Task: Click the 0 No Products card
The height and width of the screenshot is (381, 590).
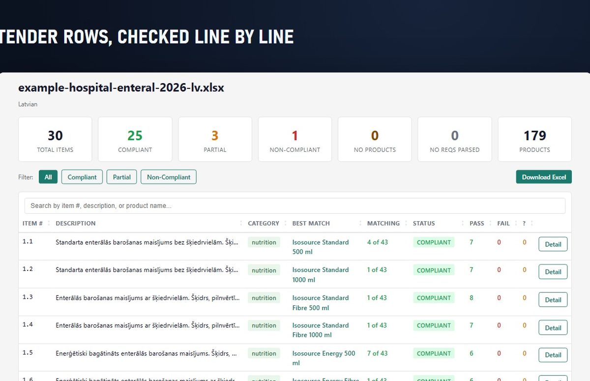Action: point(375,139)
